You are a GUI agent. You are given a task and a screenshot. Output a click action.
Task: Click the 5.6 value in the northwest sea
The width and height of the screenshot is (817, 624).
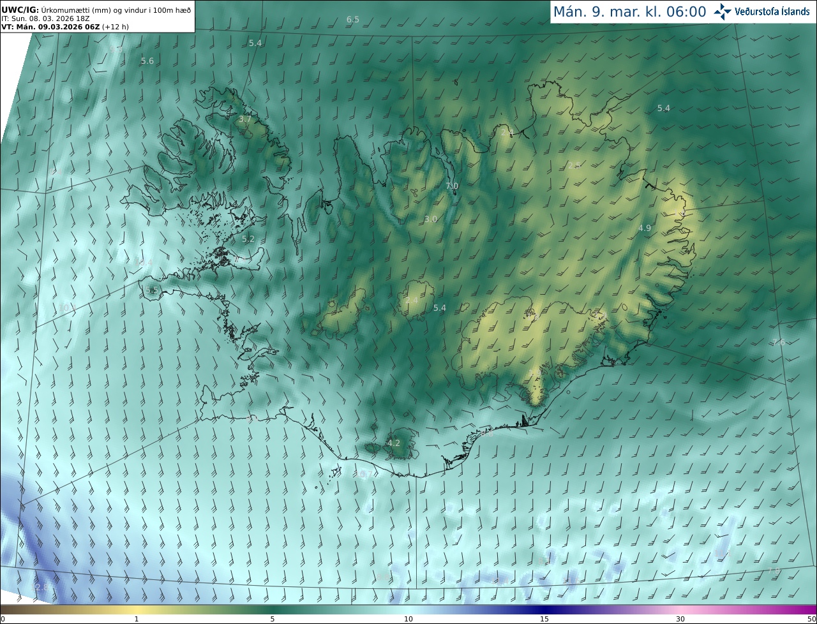pos(147,61)
